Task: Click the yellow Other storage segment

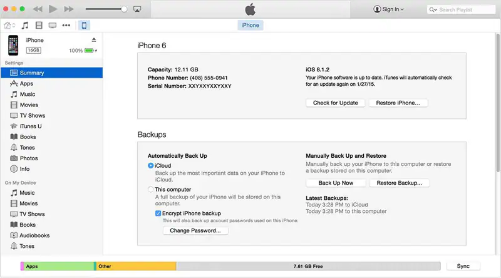Action: [136, 266]
